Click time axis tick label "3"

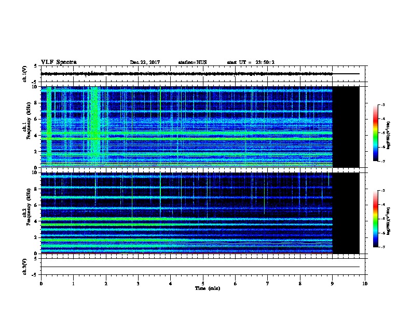[138, 283]
